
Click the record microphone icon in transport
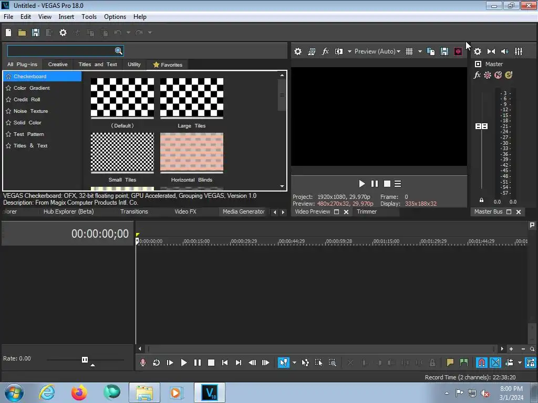[143, 363]
